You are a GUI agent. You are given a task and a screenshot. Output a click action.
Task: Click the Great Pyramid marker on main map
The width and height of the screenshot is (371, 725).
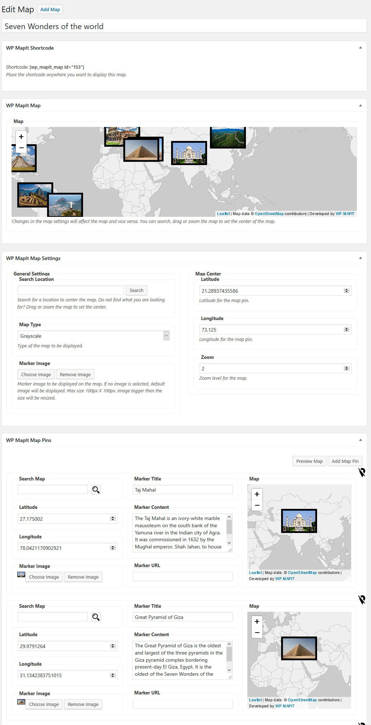pos(141,150)
